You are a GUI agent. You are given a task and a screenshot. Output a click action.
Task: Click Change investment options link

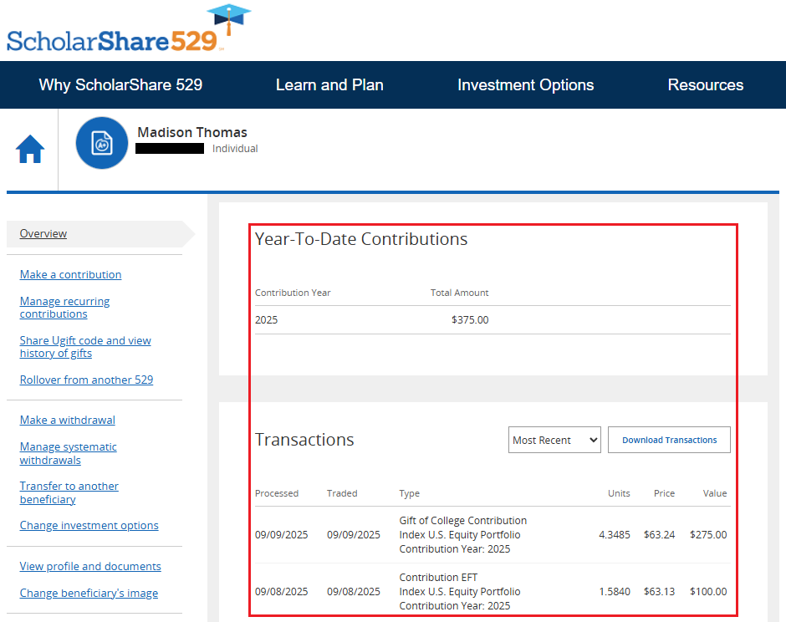89,525
